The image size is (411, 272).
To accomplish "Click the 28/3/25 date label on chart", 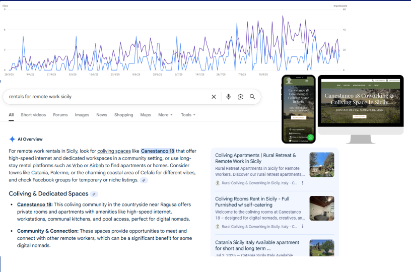I will [x=9, y=75].
